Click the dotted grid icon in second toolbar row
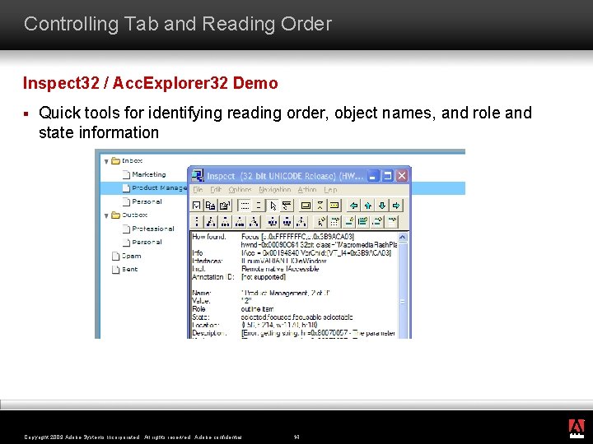This screenshot has width=593, height=444. (334, 222)
